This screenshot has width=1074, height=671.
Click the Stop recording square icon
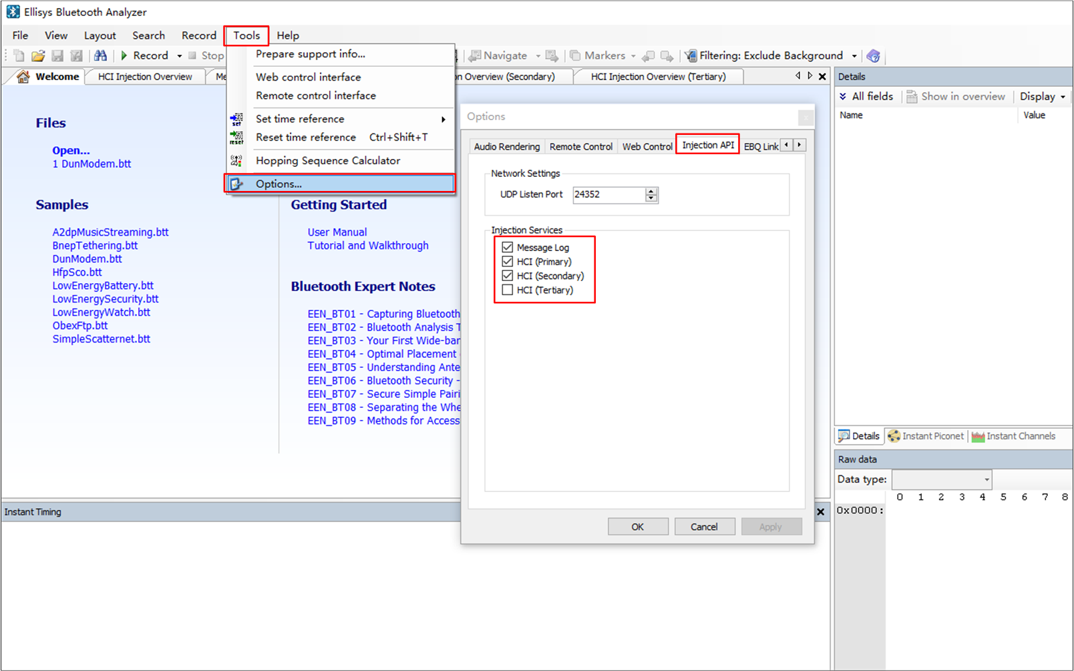(192, 55)
